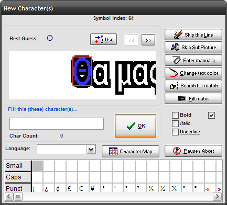This screenshot has height=205, width=227.
Task: Select the Small character row tab
Action: point(18,166)
